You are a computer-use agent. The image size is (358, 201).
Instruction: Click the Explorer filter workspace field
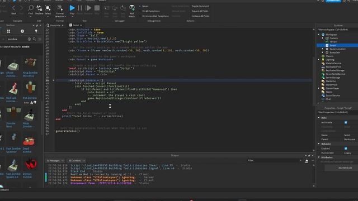click(x=337, y=30)
